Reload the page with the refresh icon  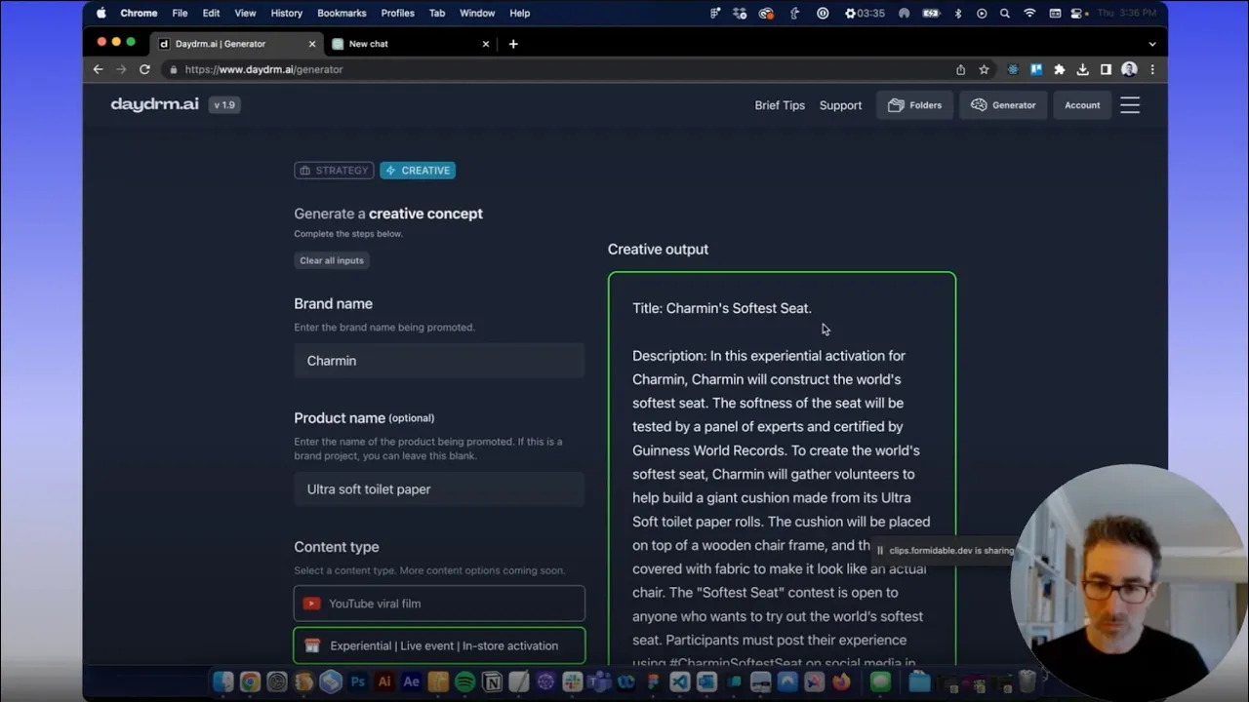[144, 69]
